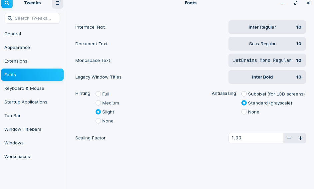Set hinting to None
The image size is (314, 189).
pyautogui.click(x=98, y=121)
